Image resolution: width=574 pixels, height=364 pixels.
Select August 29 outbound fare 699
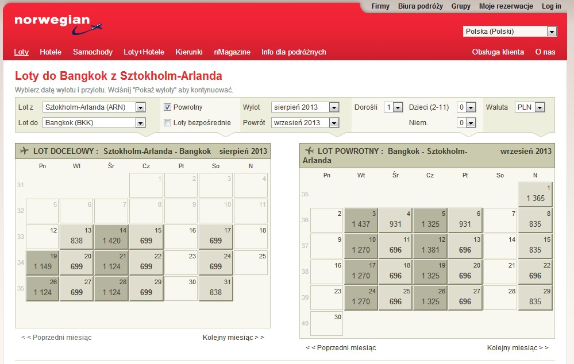146,289
